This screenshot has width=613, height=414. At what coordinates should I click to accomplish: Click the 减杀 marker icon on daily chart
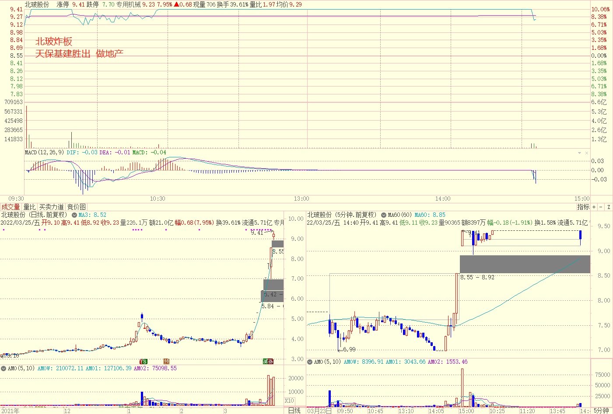tap(268, 361)
